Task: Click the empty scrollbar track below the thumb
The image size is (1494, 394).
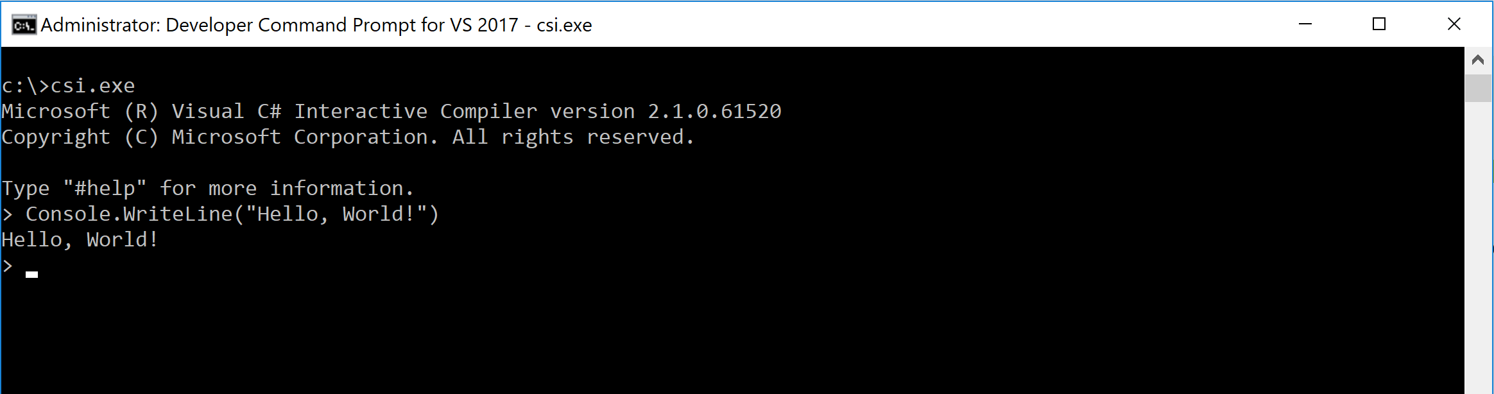Action: pos(1478,247)
